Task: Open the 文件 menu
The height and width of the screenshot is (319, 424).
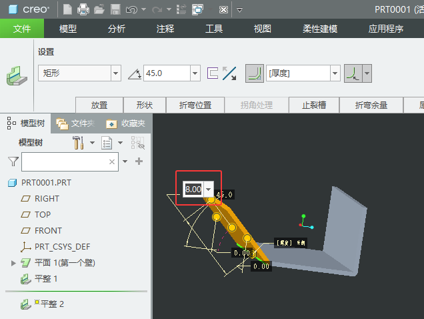Action: pos(22,29)
